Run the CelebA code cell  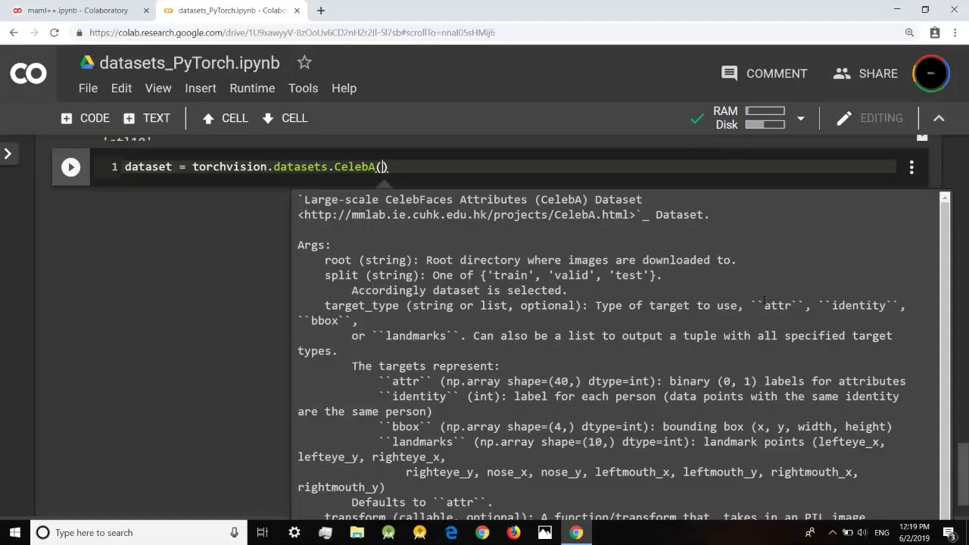[70, 167]
